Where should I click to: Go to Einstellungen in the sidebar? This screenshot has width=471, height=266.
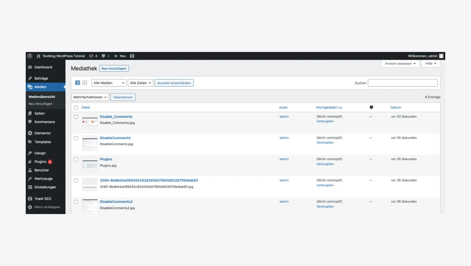45,187
